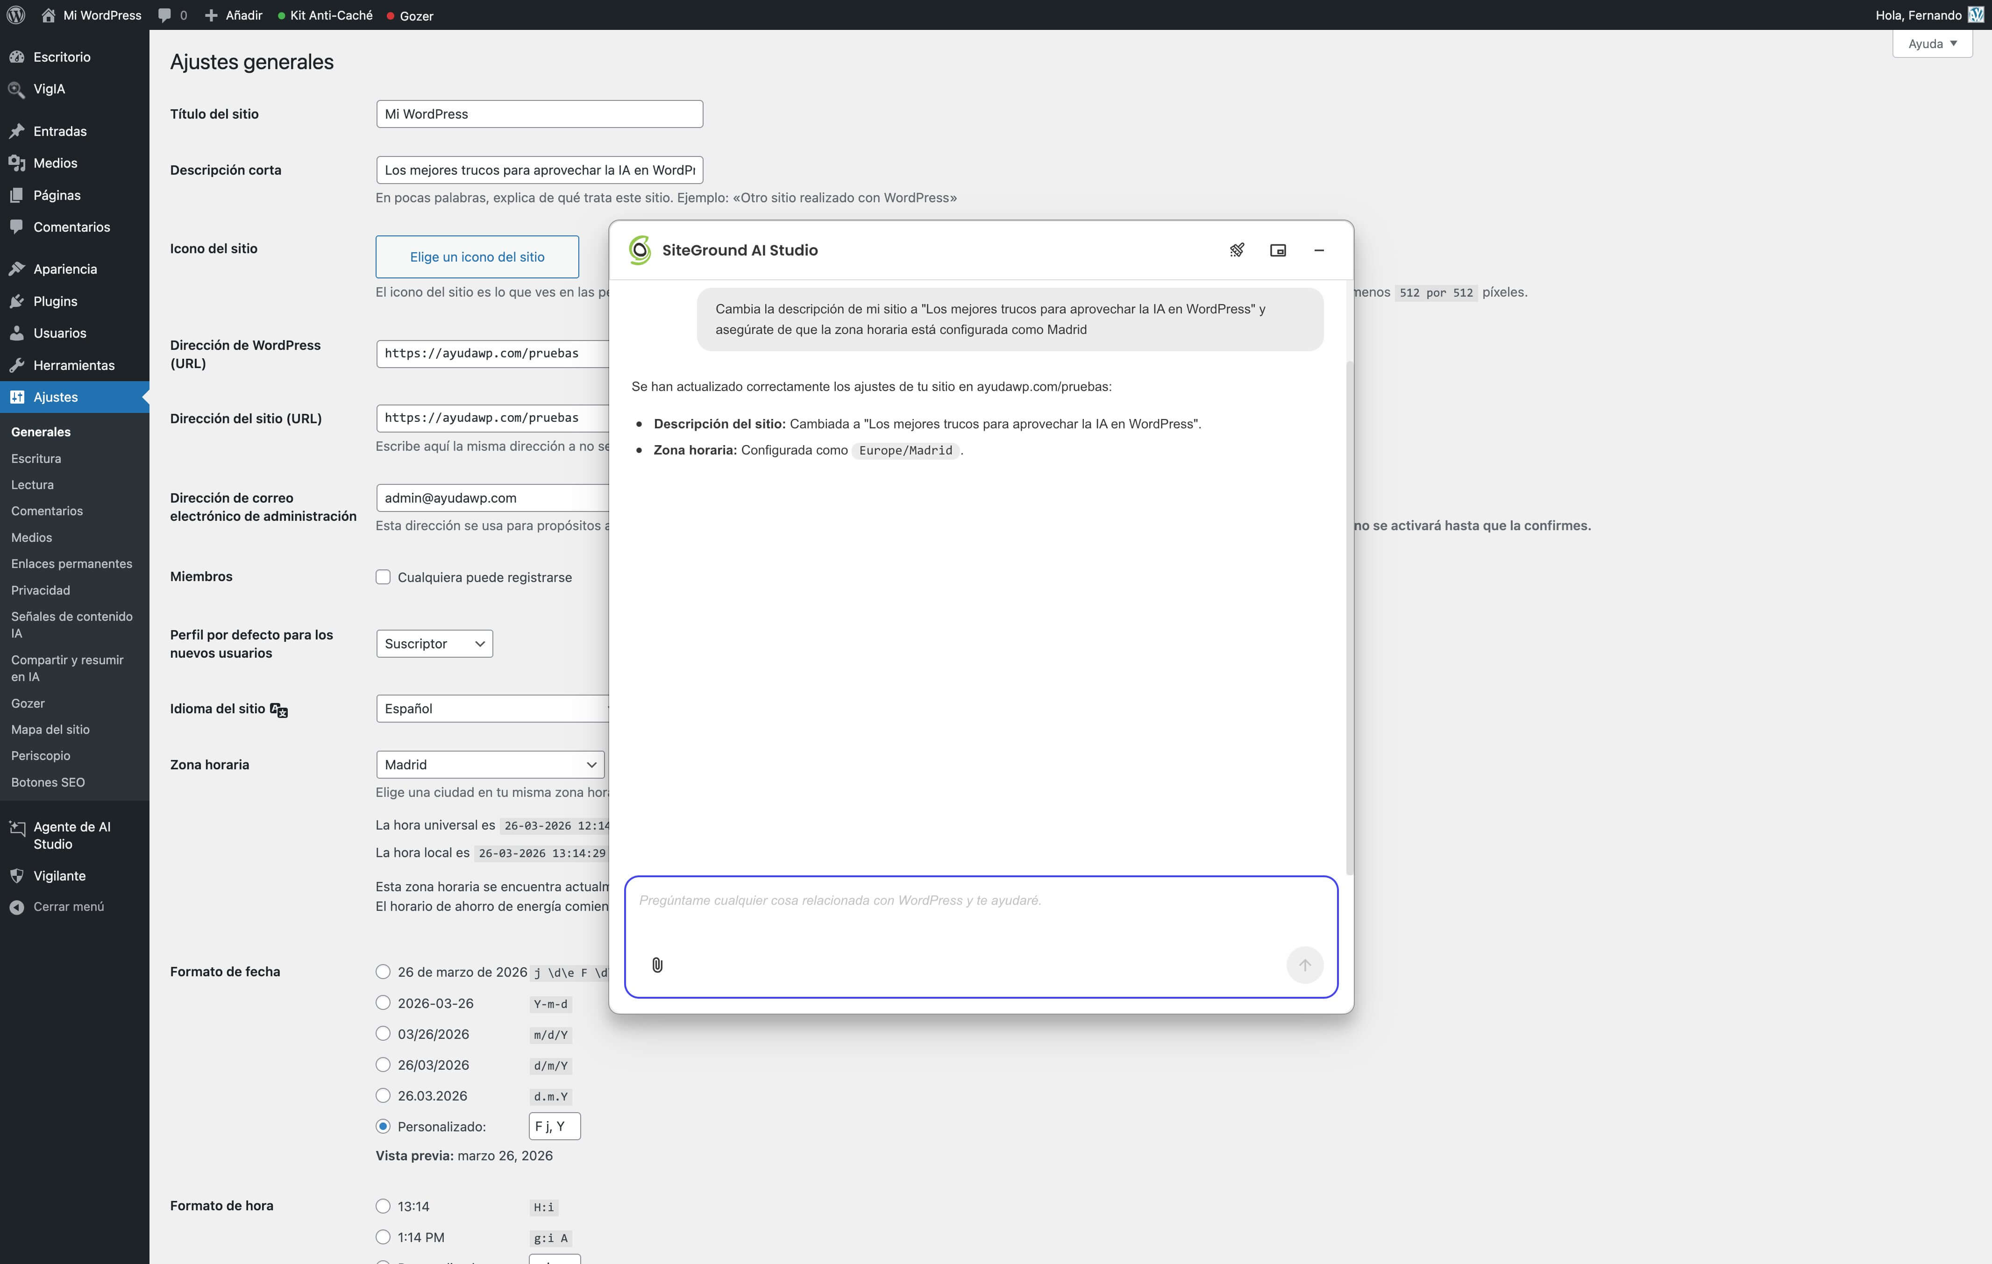Click the Dirección de WordPress URL field
Image resolution: width=1992 pixels, height=1264 pixels.
pos(493,353)
